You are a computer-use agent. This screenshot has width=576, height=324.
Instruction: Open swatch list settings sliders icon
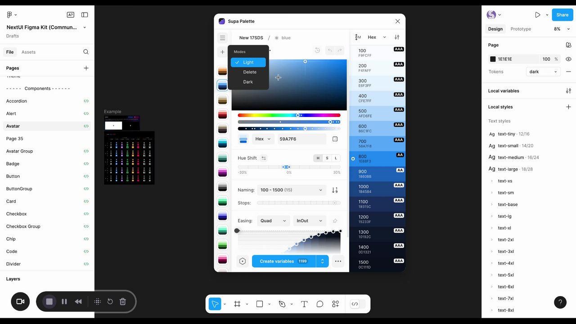[397, 37]
